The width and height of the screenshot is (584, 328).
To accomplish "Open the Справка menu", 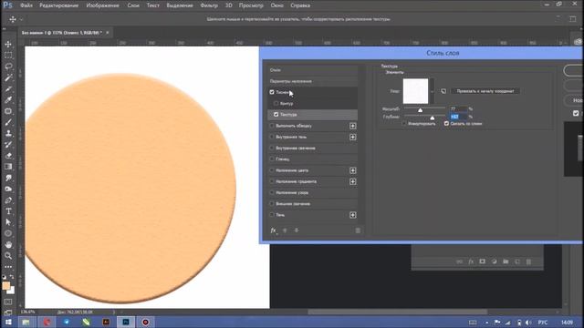I will click(x=300, y=5).
